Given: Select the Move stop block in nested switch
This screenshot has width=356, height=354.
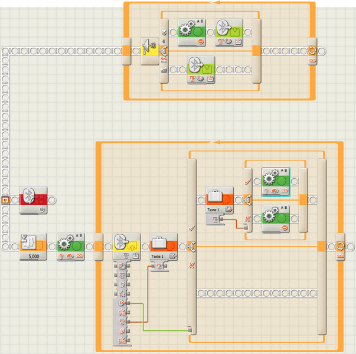Looking at the screenshot, I should coord(277,218).
